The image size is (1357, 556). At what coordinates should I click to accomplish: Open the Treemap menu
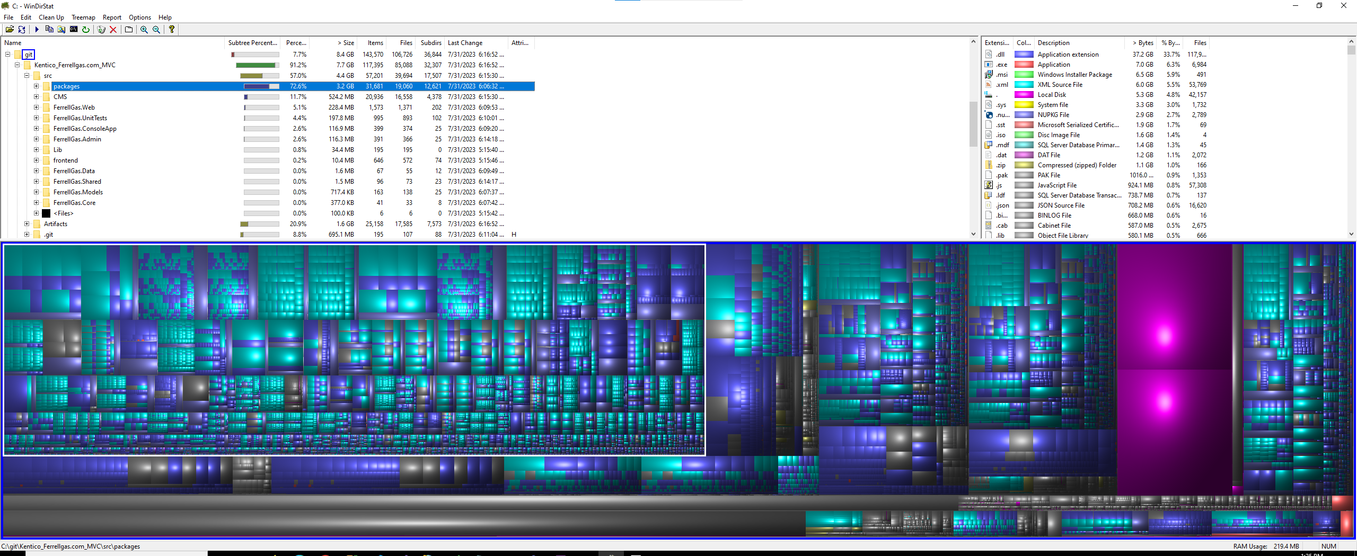pyautogui.click(x=83, y=17)
